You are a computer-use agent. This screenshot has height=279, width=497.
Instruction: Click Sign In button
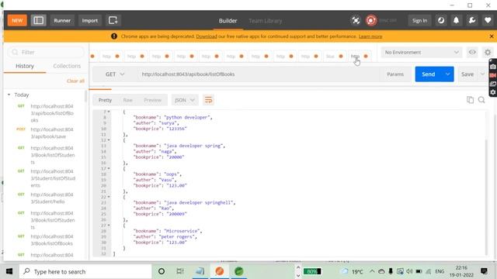(419, 21)
